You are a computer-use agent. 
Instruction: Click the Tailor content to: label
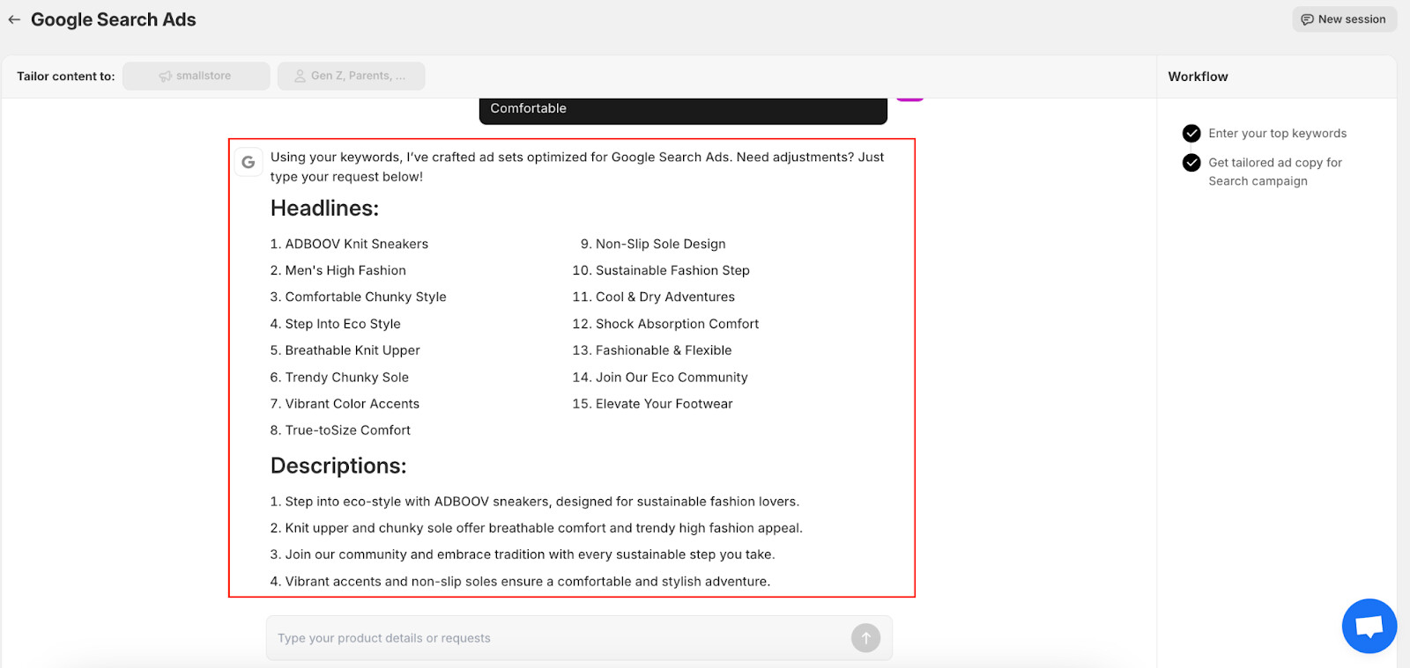[x=66, y=77]
